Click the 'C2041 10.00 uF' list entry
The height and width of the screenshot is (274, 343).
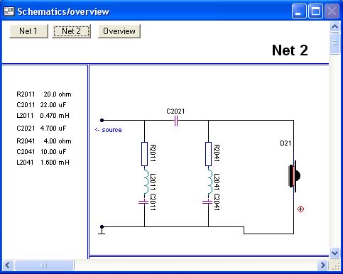click(41, 152)
